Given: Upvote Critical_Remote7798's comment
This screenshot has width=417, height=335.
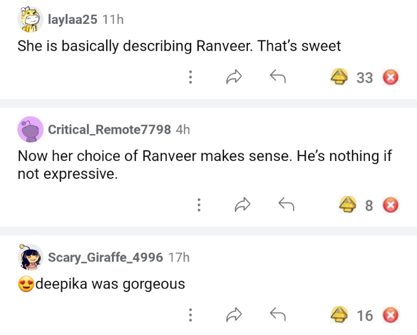Looking at the screenshot, I should [x=348, y=206].
